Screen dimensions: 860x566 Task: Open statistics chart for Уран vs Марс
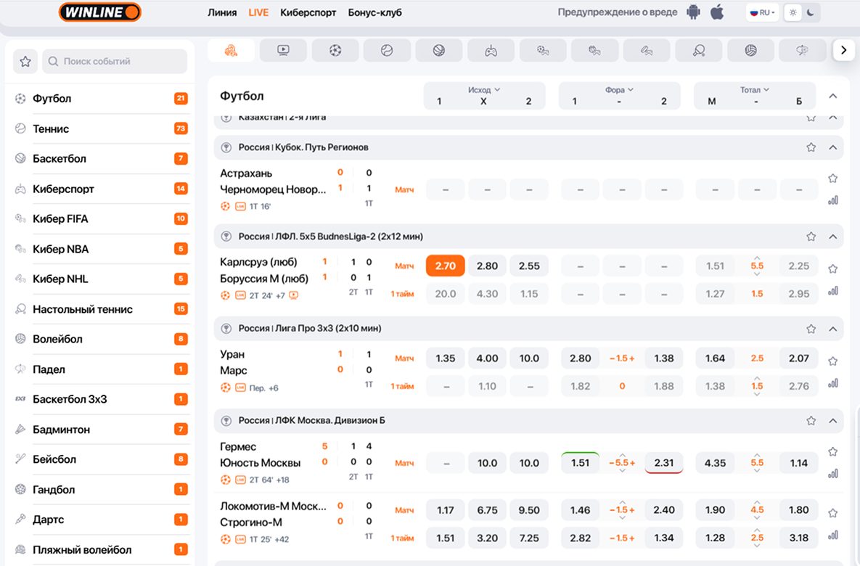click(x=832, y=383)
